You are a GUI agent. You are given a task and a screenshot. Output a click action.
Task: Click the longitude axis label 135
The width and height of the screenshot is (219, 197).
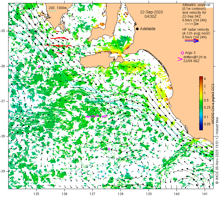point(36,194)
